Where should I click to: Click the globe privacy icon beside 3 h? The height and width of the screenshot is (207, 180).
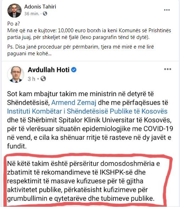pos(43,79)
